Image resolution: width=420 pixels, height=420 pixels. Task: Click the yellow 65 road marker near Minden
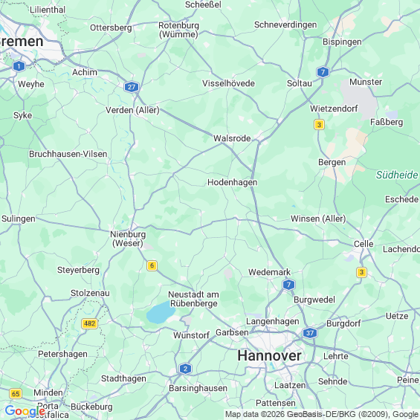[x=16, y=394]
